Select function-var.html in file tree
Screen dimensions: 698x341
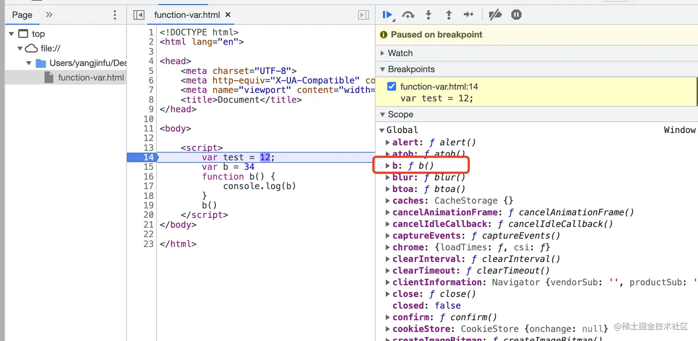coord(66,78)
